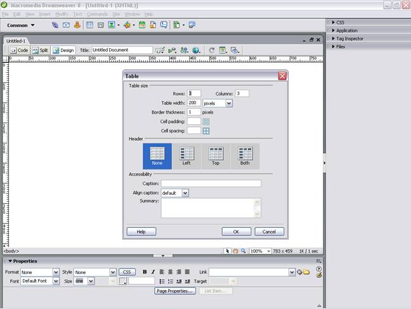Click Preview in Browser globe icon
Image resolution: width=411 pixels, height=309 pixels.
tap(196, 50)
